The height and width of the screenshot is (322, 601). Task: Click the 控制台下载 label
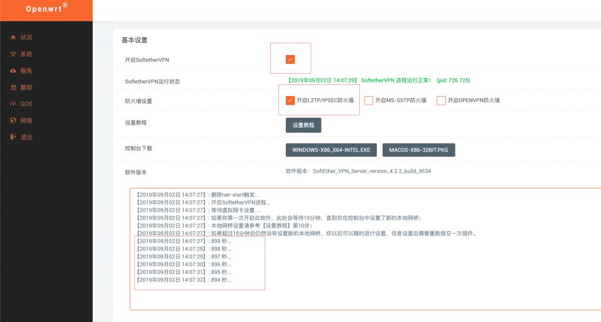coord(139,148)
